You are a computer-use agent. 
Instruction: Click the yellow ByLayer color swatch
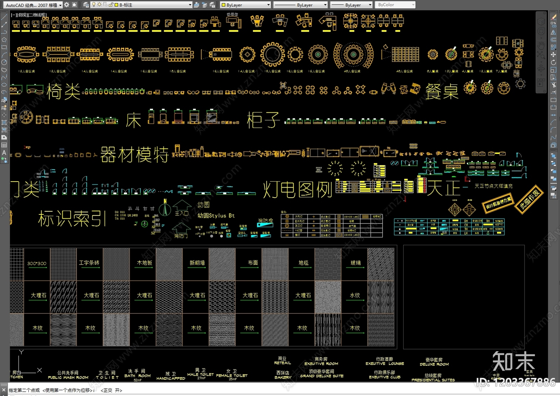223,5
